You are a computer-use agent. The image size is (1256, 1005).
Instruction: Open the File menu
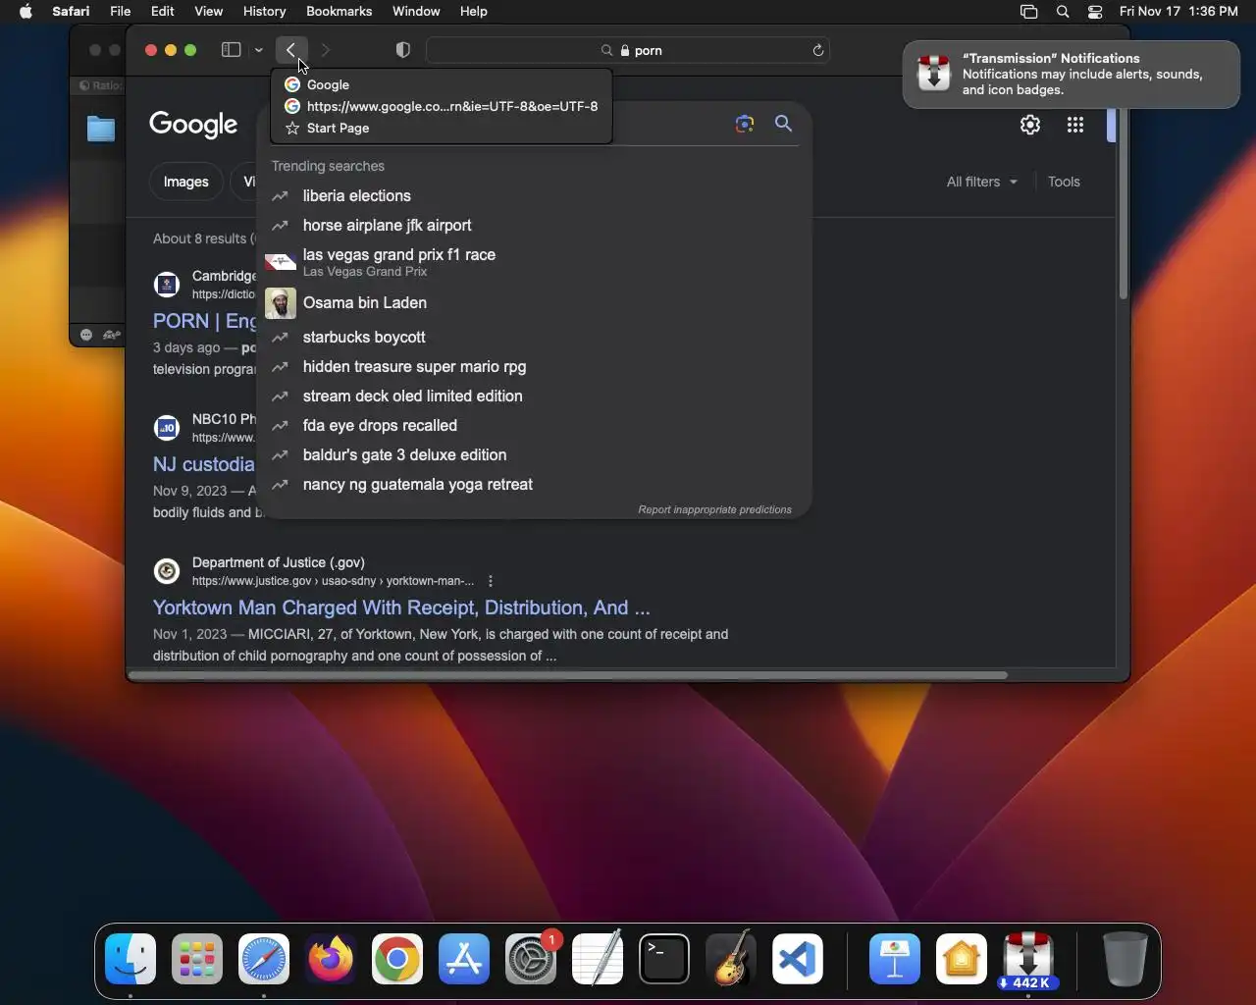tap(120, 11)
